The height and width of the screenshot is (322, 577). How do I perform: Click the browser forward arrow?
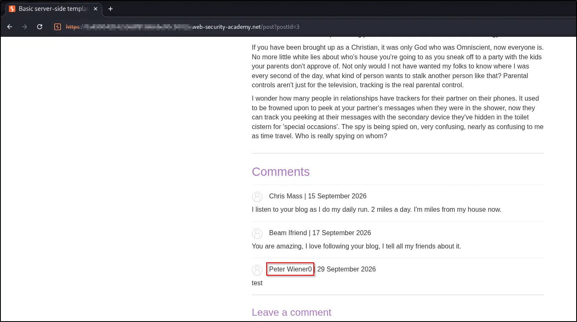pos(25,27)
